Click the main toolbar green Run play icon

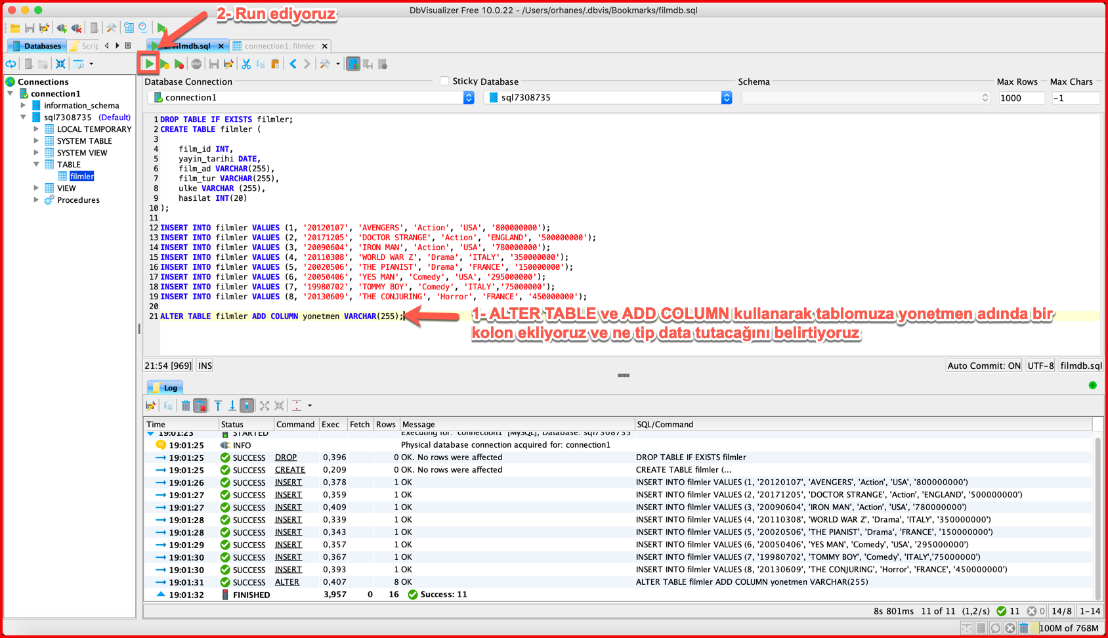tap(161, 28)
